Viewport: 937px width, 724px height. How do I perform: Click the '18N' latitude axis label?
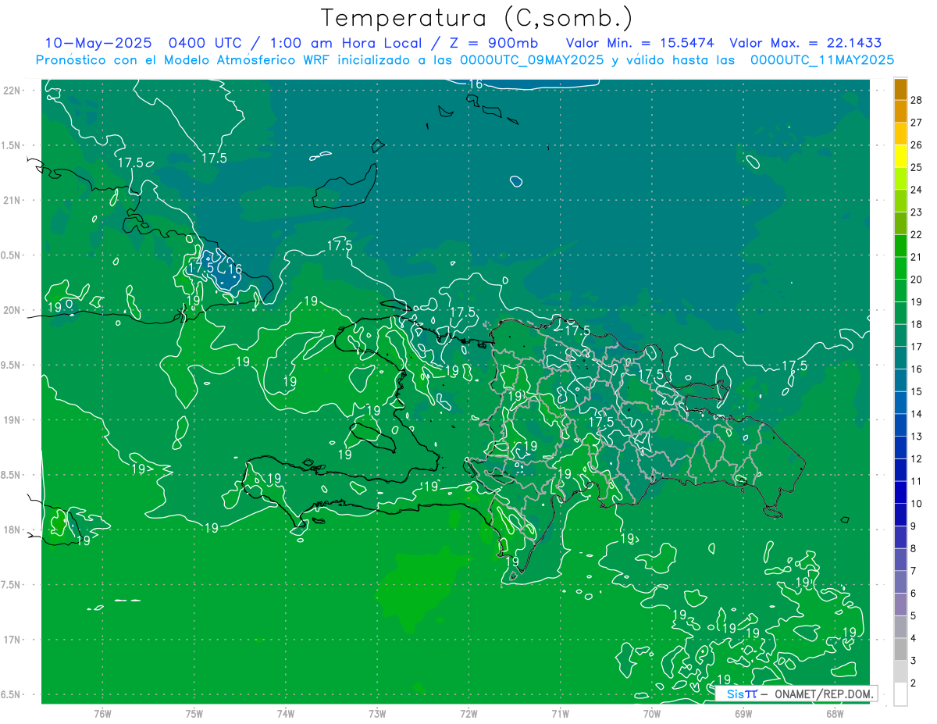[x=12, y=530]
